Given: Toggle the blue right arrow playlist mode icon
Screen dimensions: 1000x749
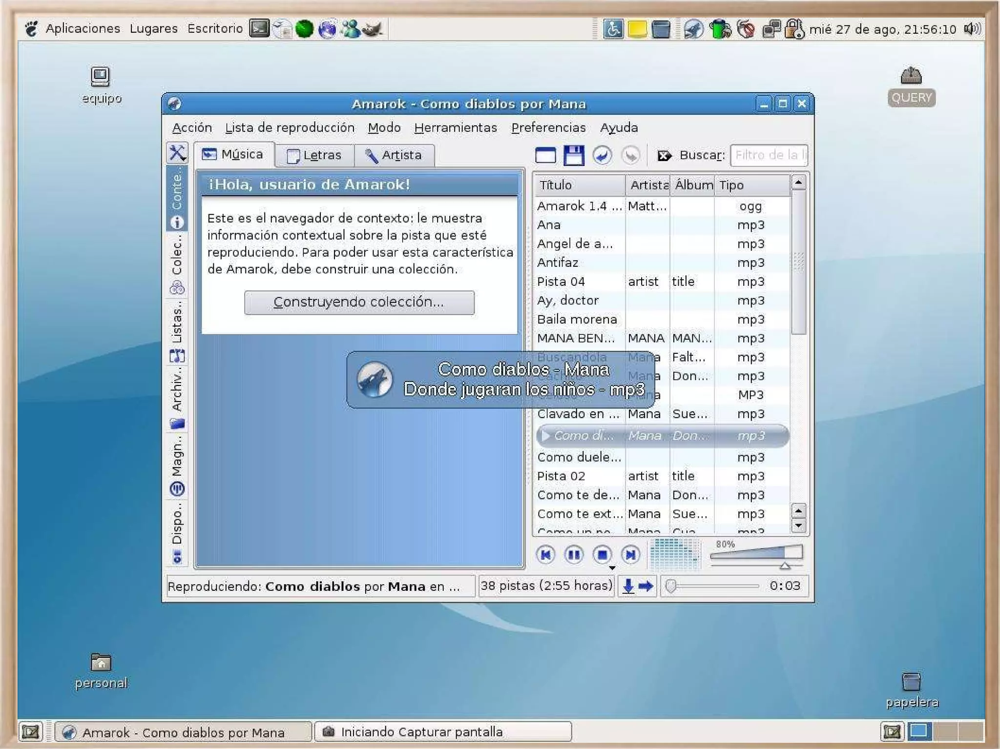Looking at the screenshot, I should point(646,586).
